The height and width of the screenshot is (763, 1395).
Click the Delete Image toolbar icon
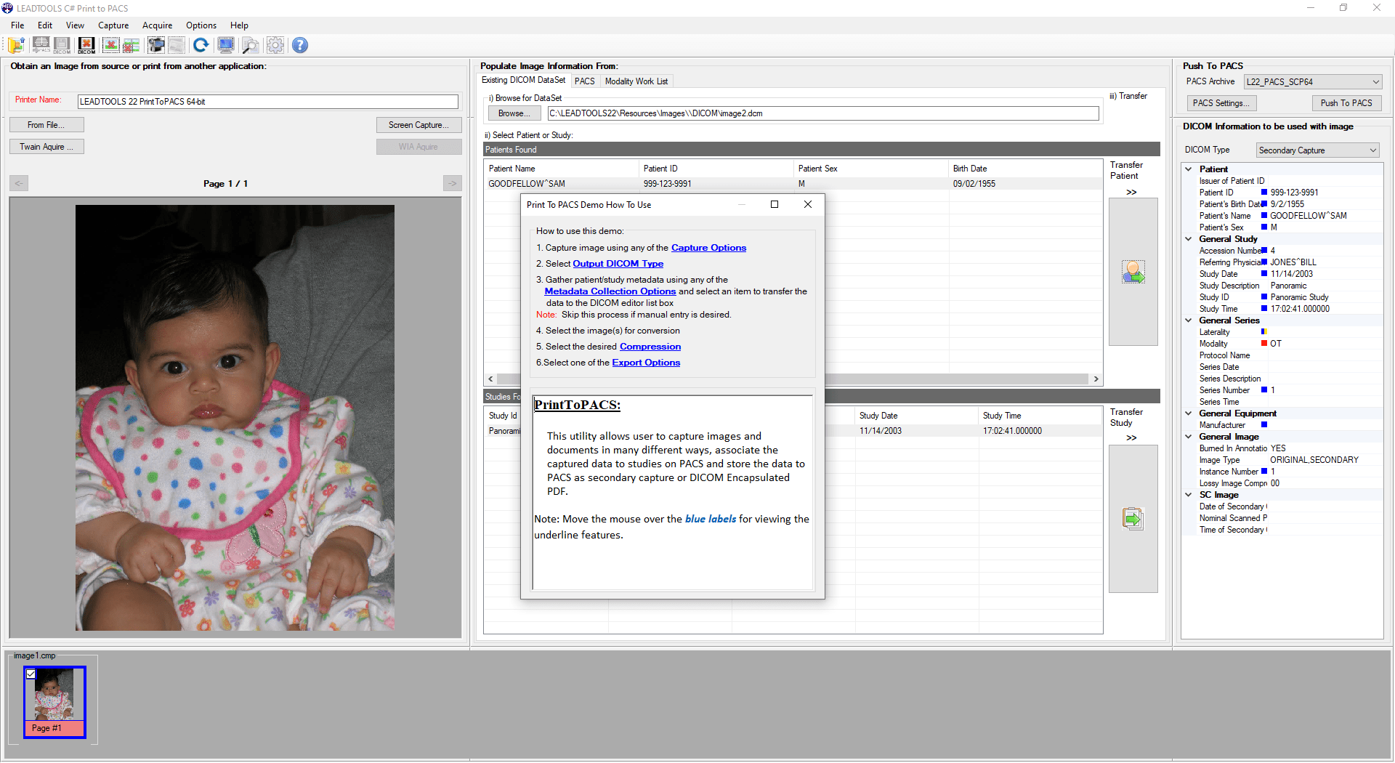(x=110, y=45)
